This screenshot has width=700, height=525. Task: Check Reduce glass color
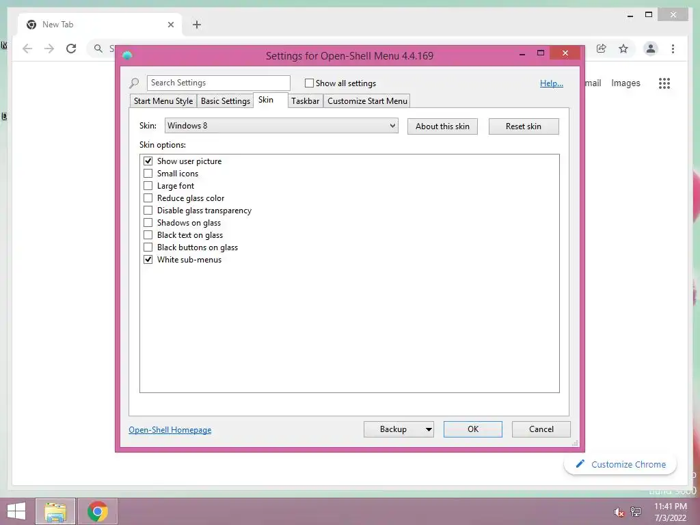click(x=148, y=198)
